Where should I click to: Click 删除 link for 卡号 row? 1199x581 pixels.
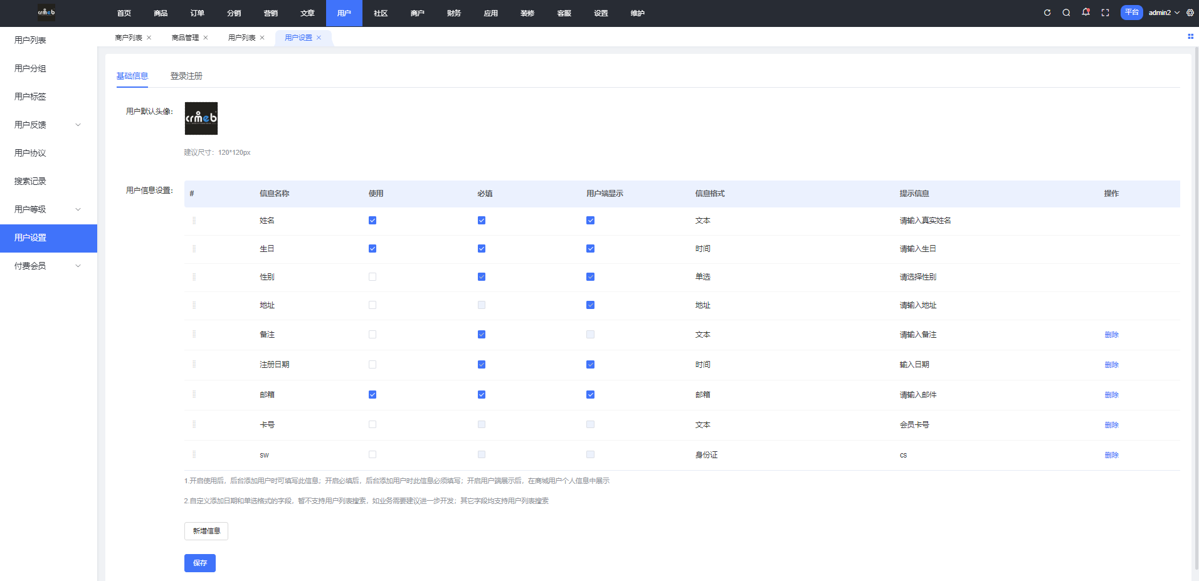click(x=1111, y=425)
